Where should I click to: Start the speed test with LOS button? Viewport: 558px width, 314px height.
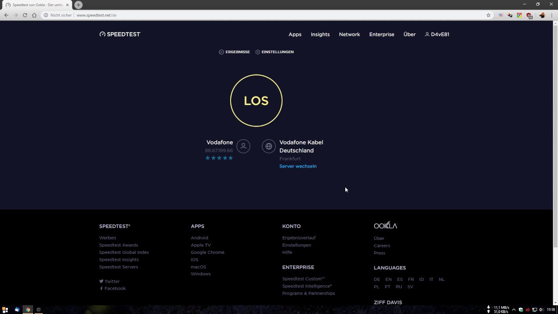[x=256, y=101]
